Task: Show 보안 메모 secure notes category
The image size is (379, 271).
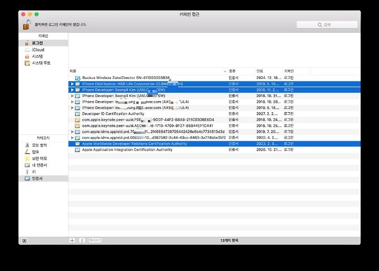Action: (x=44, y=158)
